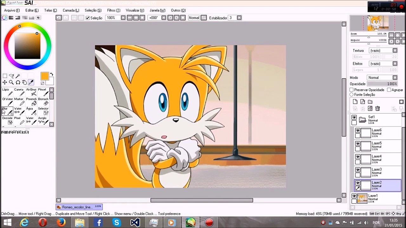Image resolution: width=406 pixels, height=228 pixels.
Task: Select the magic wand tool
Action: pos(18,76)
